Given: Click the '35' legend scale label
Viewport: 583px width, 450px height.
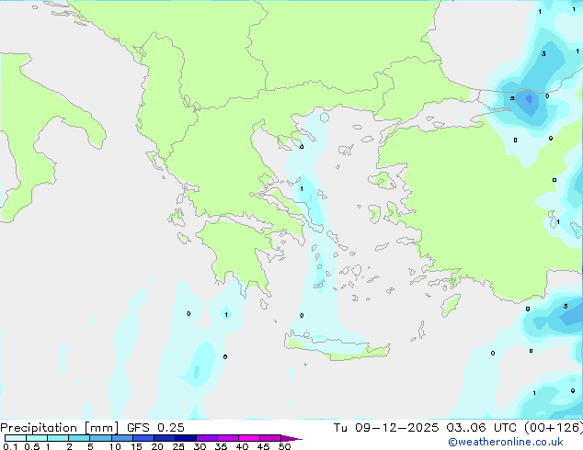Looking at the screenshot, I should [221, 446].
